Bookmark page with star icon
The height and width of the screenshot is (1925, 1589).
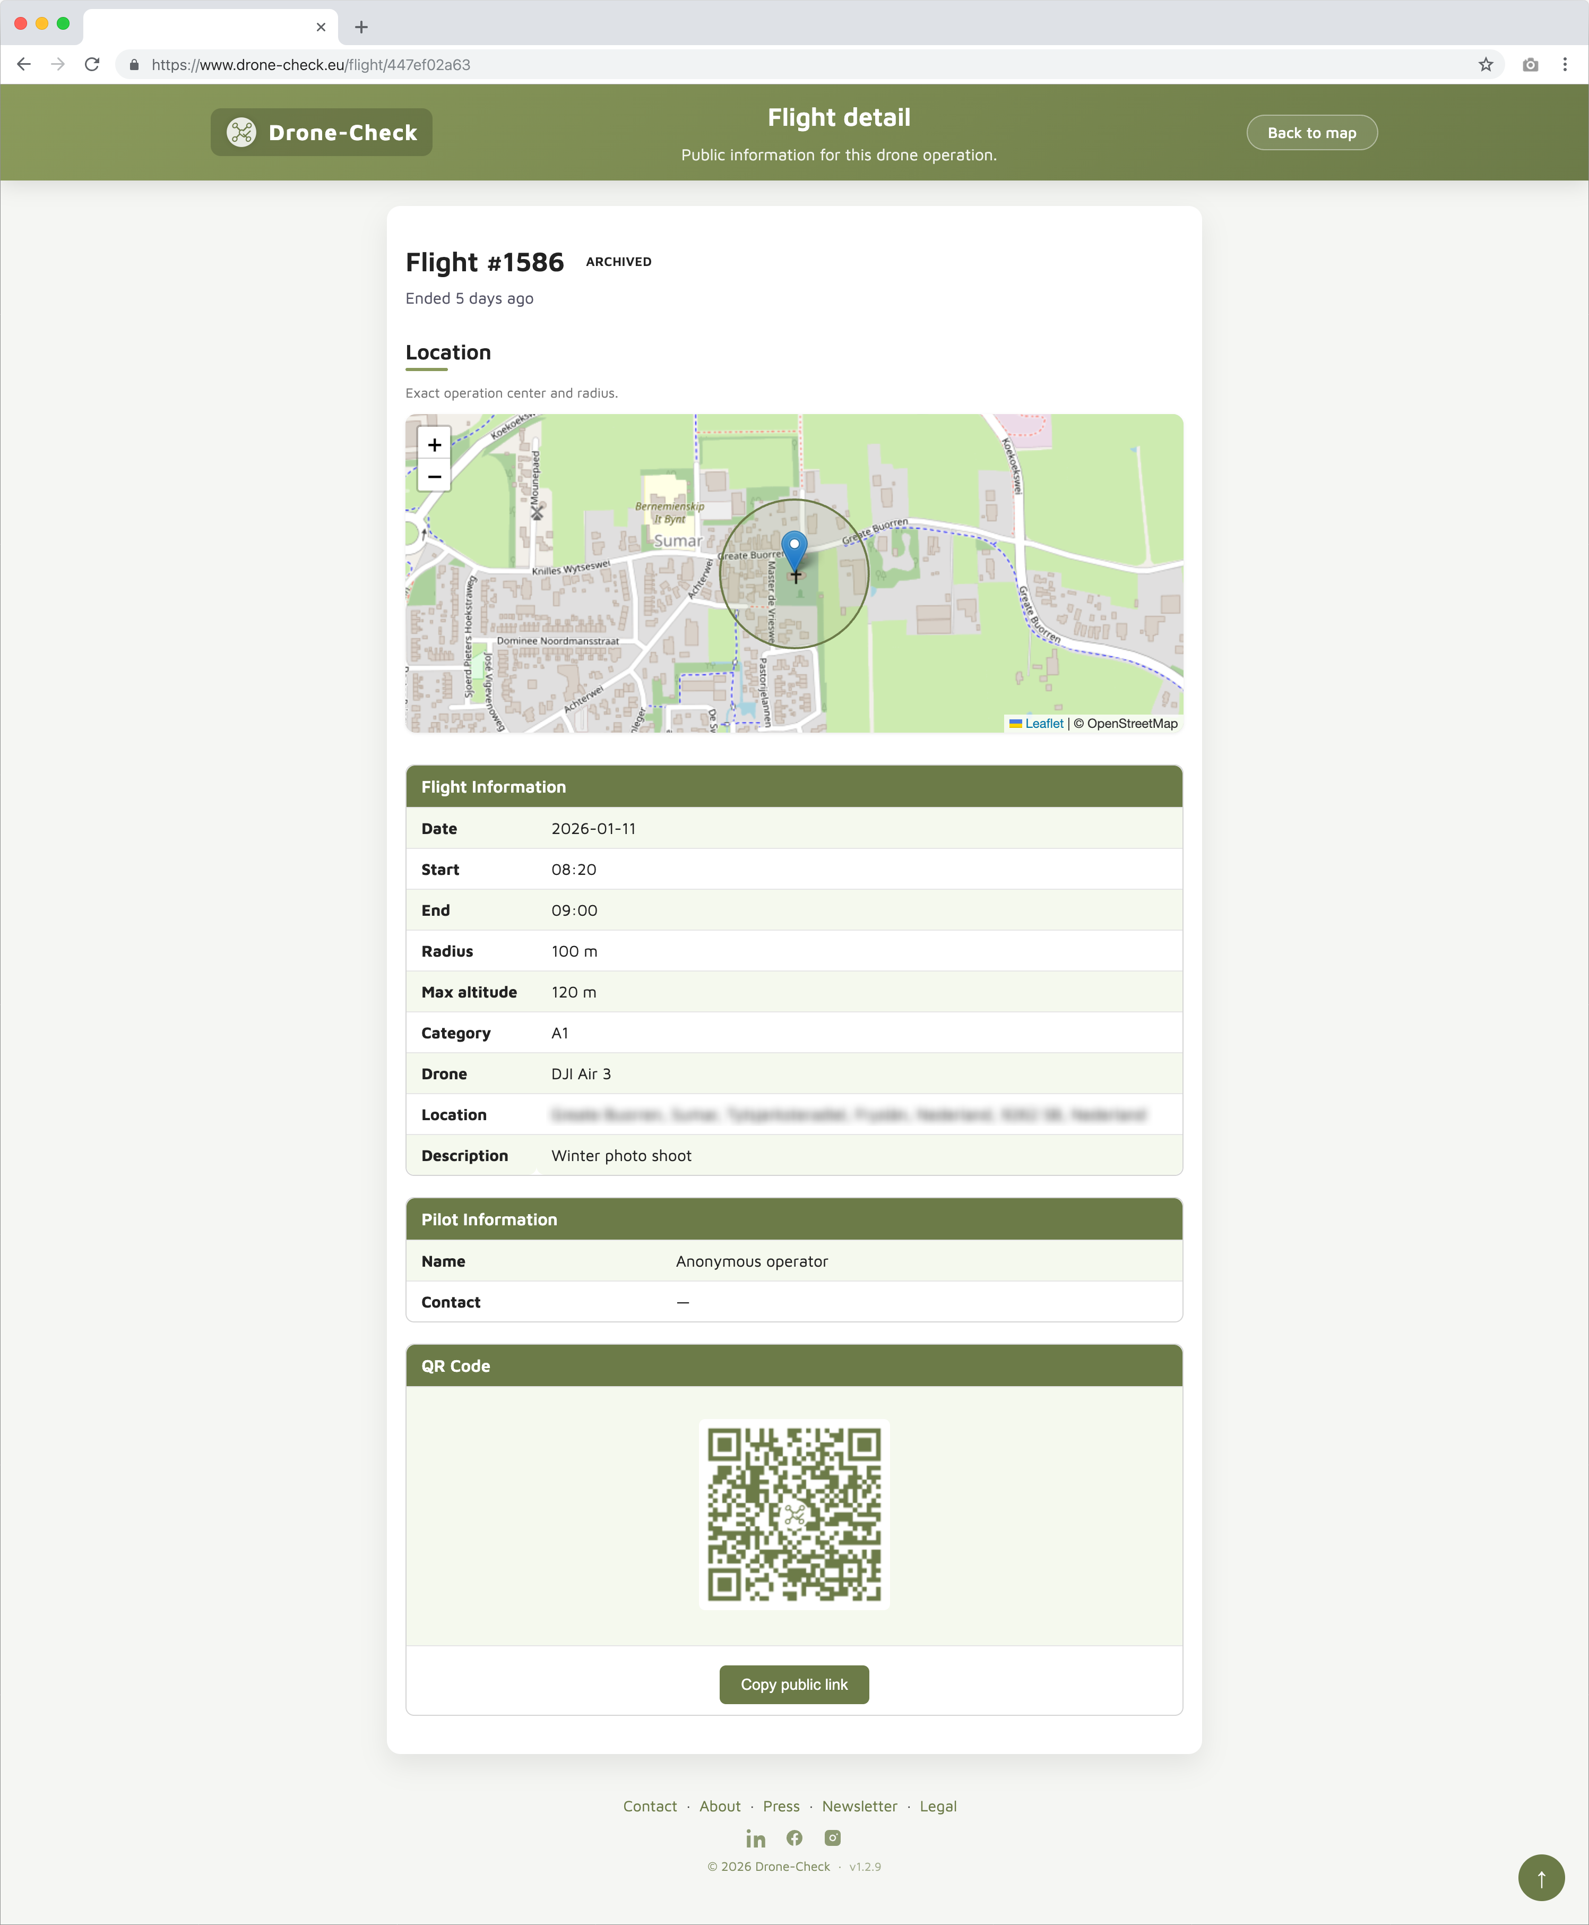[1486, 65]
